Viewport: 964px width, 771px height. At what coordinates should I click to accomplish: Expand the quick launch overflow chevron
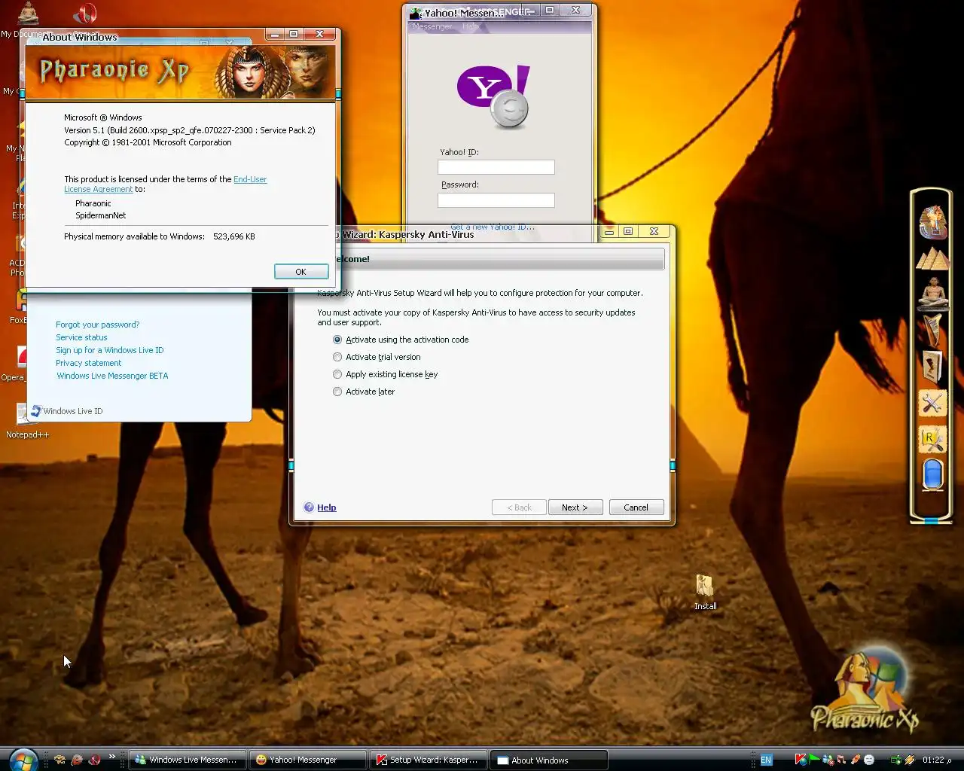coord(112,757)
